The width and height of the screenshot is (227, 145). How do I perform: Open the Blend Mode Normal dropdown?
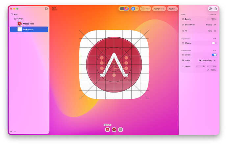coord(211,25)
